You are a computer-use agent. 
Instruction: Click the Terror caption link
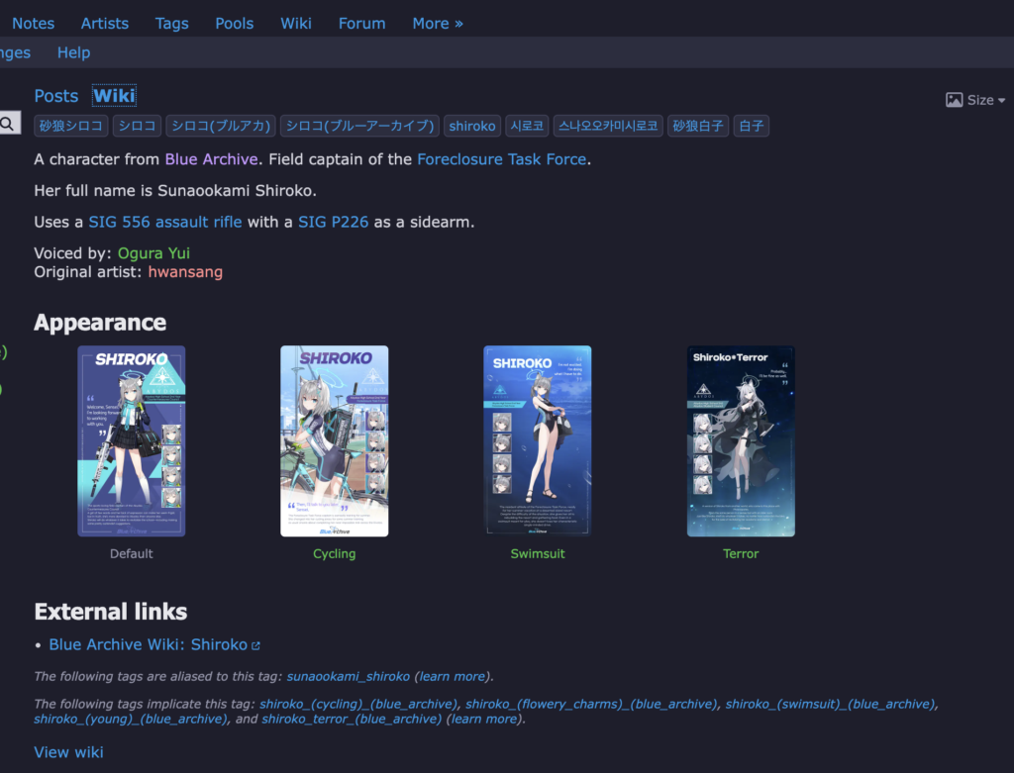pos(741,553)
